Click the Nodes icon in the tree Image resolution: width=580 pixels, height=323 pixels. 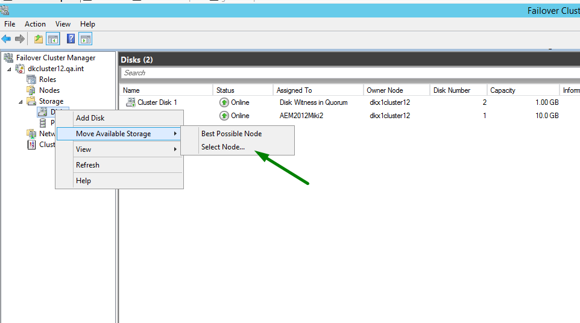tap(31, 90)
